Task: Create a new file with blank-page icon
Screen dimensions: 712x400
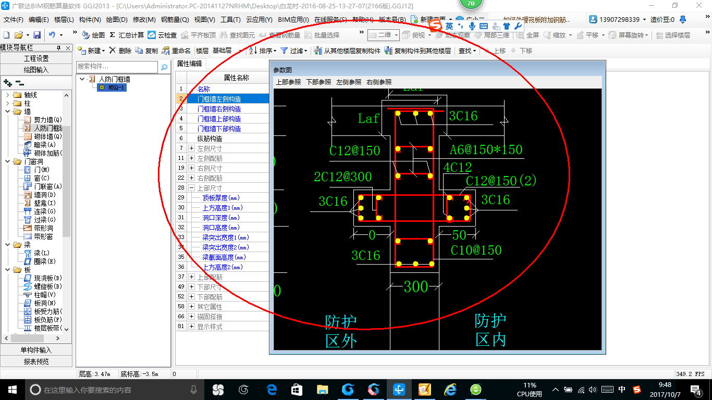Action: pyautogui.click(x=6, y=35)
